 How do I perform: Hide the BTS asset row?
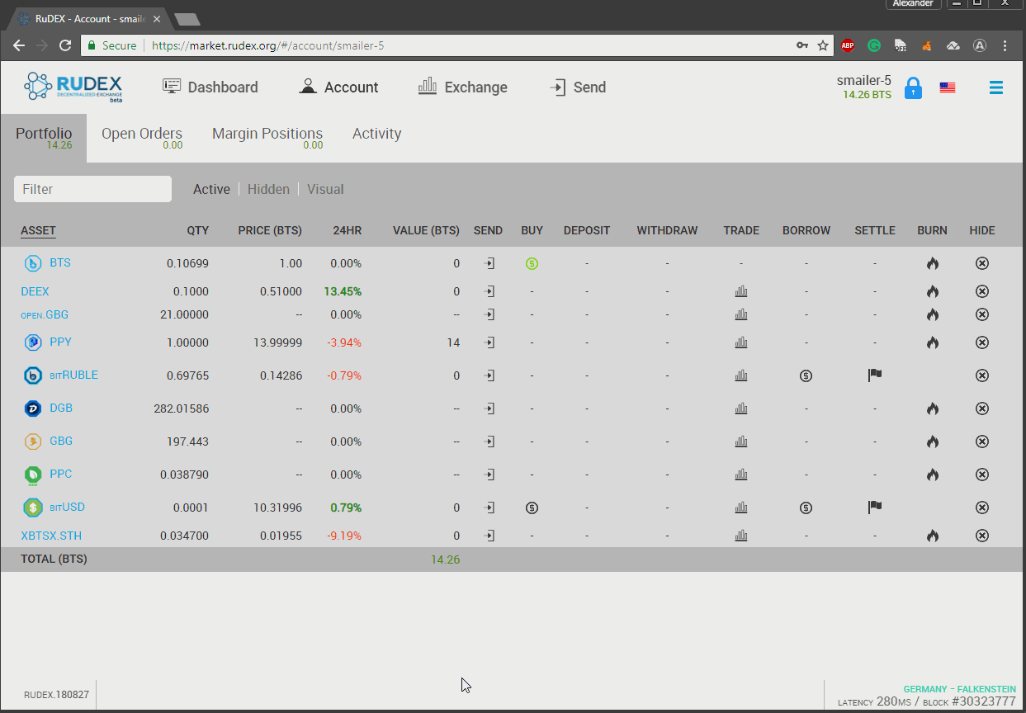pos(982,264)
